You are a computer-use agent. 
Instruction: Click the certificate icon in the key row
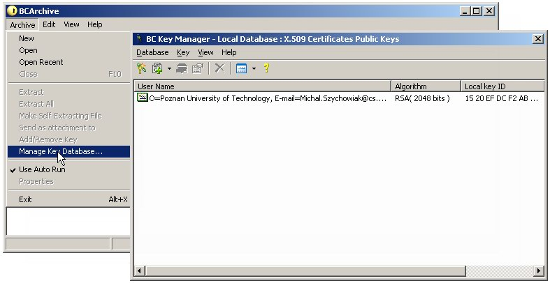(142, 98)
